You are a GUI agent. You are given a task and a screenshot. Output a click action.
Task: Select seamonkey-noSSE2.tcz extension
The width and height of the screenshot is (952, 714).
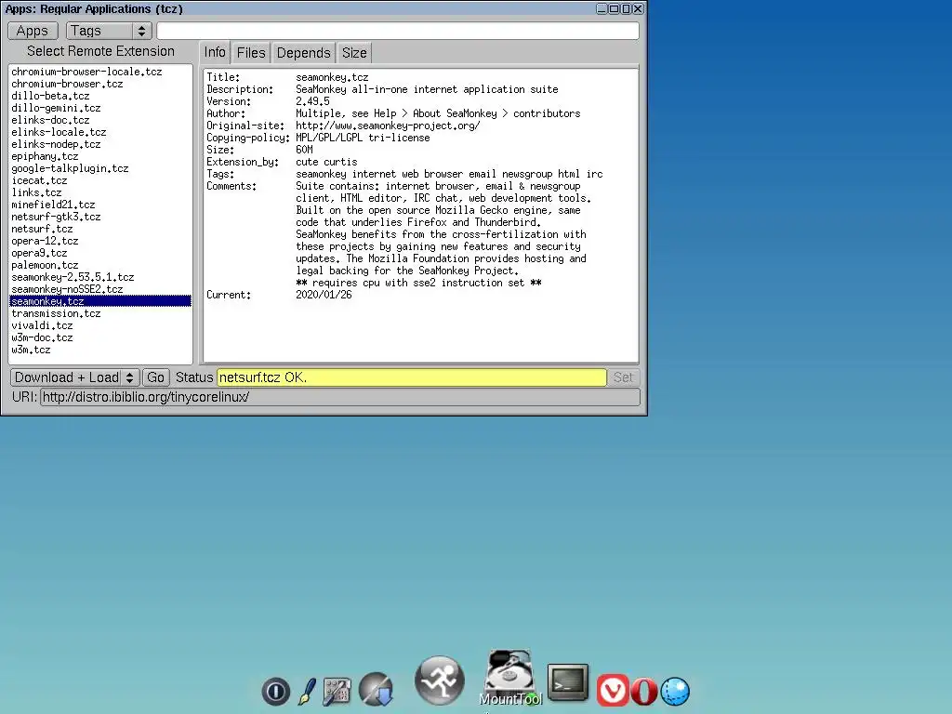[100, 290]
